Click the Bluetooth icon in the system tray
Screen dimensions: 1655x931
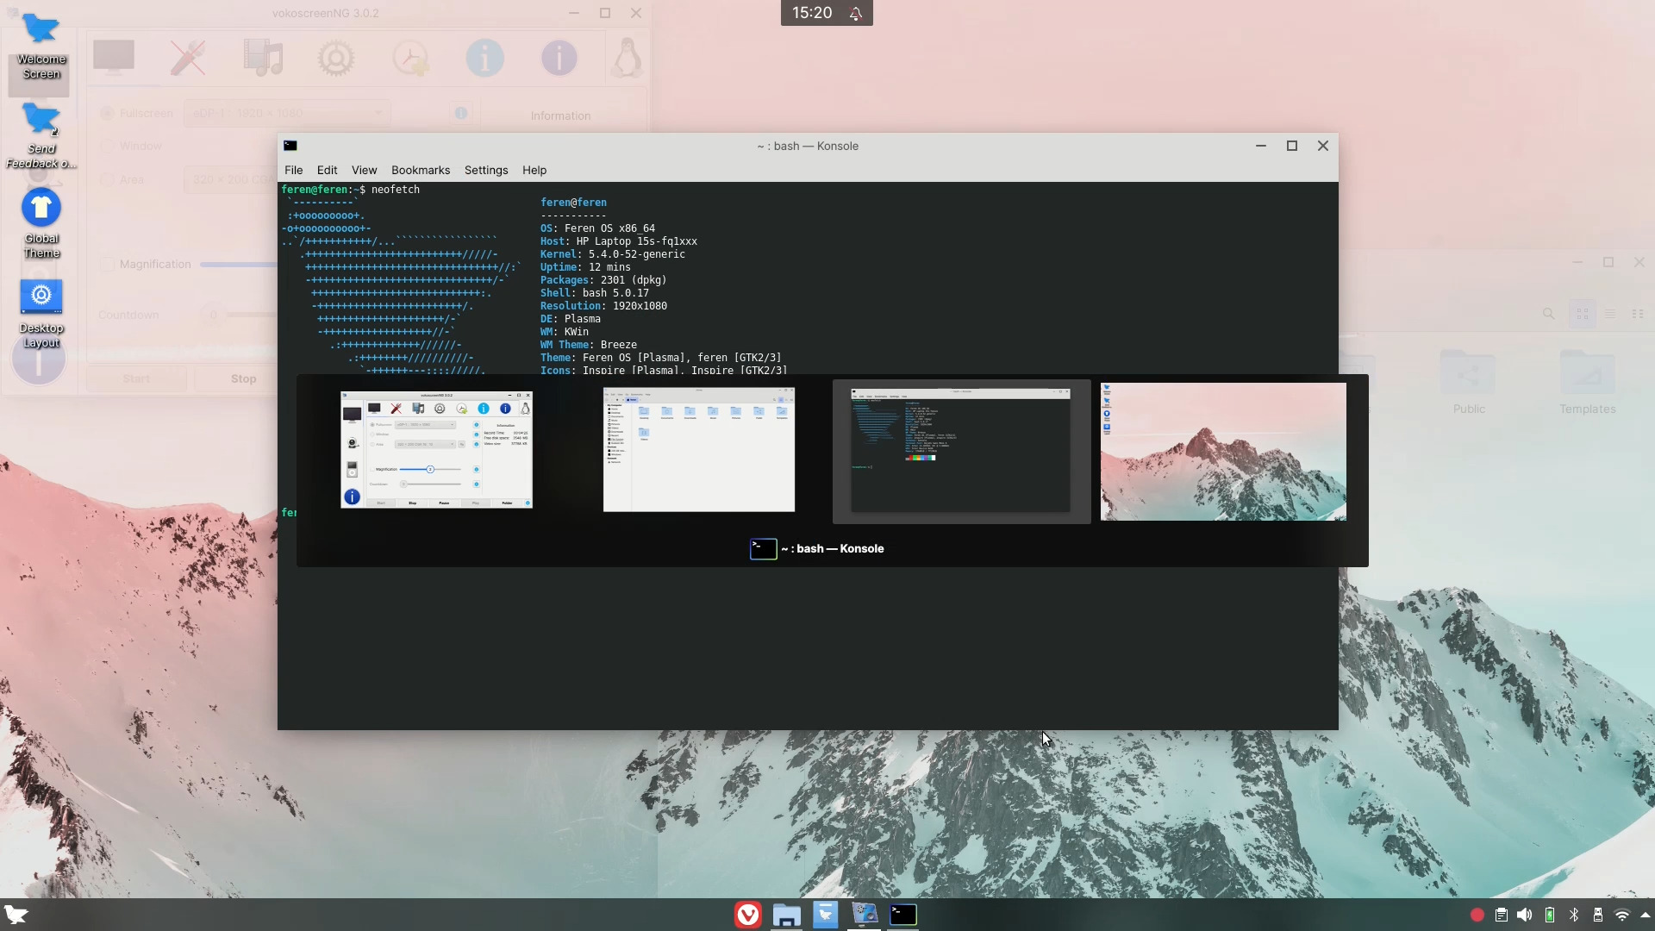pos(1572,915)
